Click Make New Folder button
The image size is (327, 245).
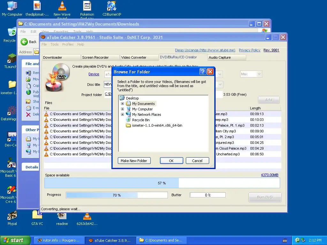tap(134, 161)
